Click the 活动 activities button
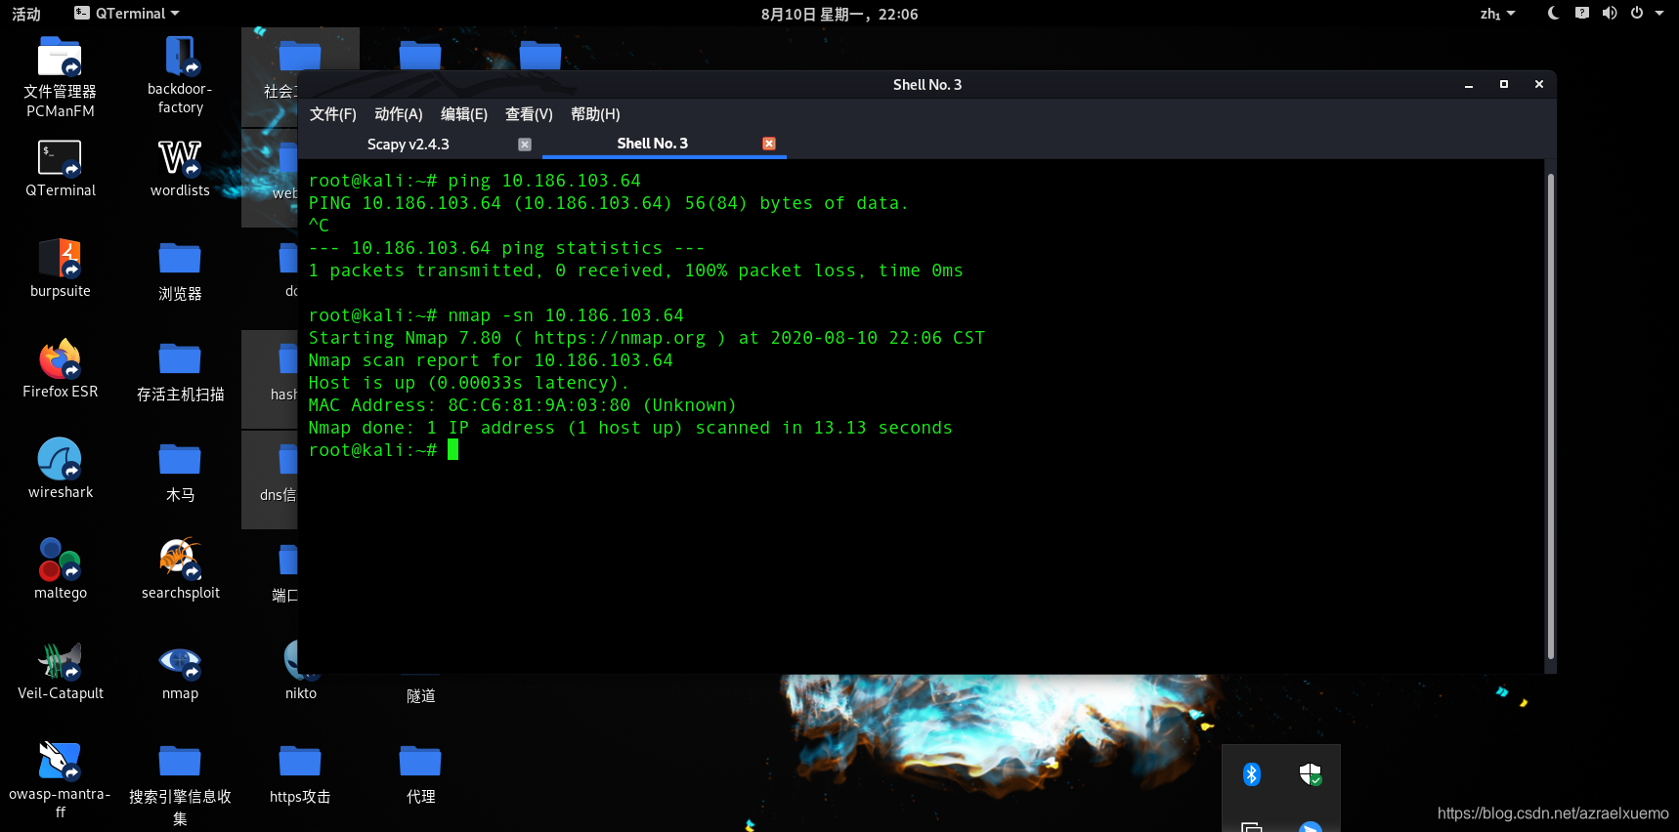This screenshot has height=832, width=1679. pyautogui.click(x=26, y=14)
